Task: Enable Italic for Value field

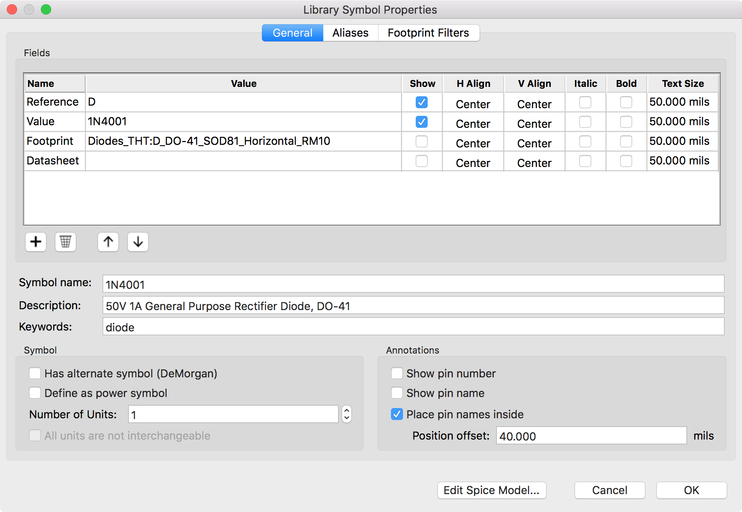Action: [x=585, y=122]
